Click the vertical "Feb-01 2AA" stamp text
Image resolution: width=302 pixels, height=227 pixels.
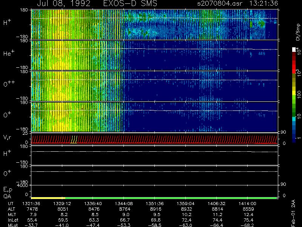[x=293, y=213]
